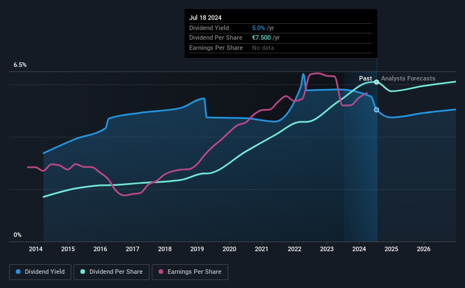465x288 pixels.
Task: Click the 2024 x-axis label
Action: (x=359, y=249)
